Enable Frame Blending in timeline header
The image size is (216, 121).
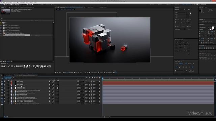tap(94, 78)
